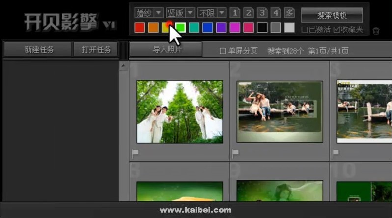Image resolution: width=392 pixels, height=218 pixels.
Task: Open the 婚纱 category dropdown
Action: coord(149,13)
